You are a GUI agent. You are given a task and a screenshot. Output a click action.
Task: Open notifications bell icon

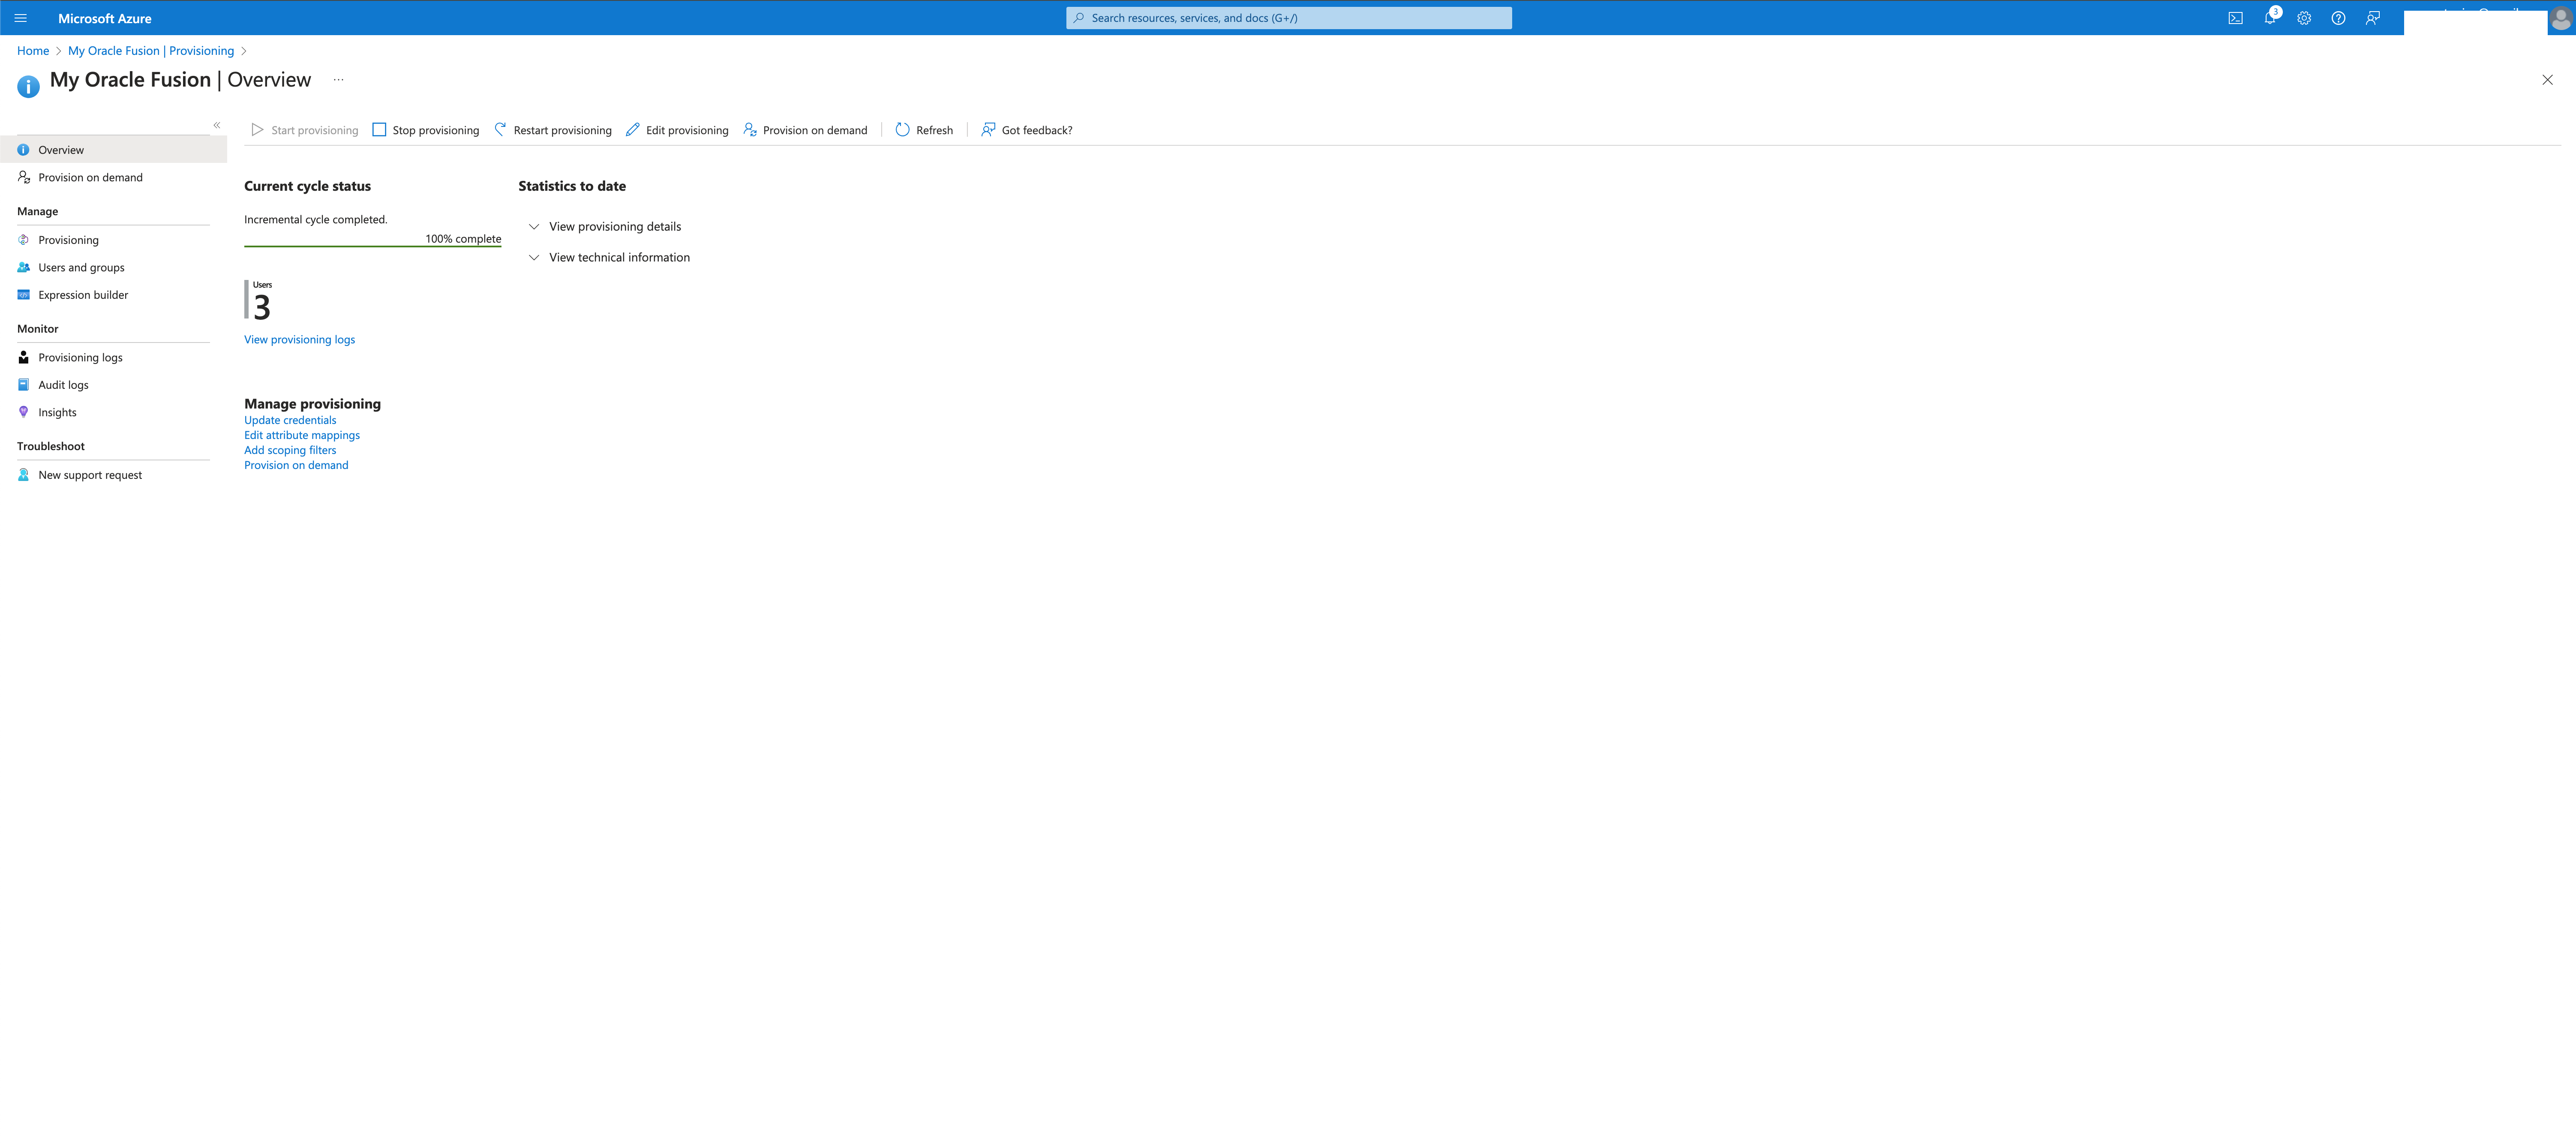[x=2270, y=18]
